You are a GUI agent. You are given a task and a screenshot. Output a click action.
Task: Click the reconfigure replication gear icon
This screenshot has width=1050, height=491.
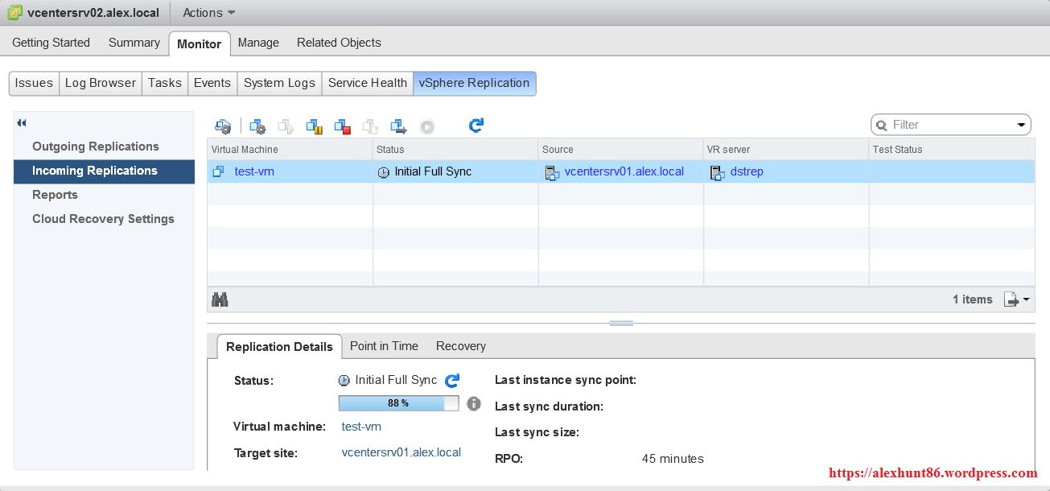click(257, 126)
